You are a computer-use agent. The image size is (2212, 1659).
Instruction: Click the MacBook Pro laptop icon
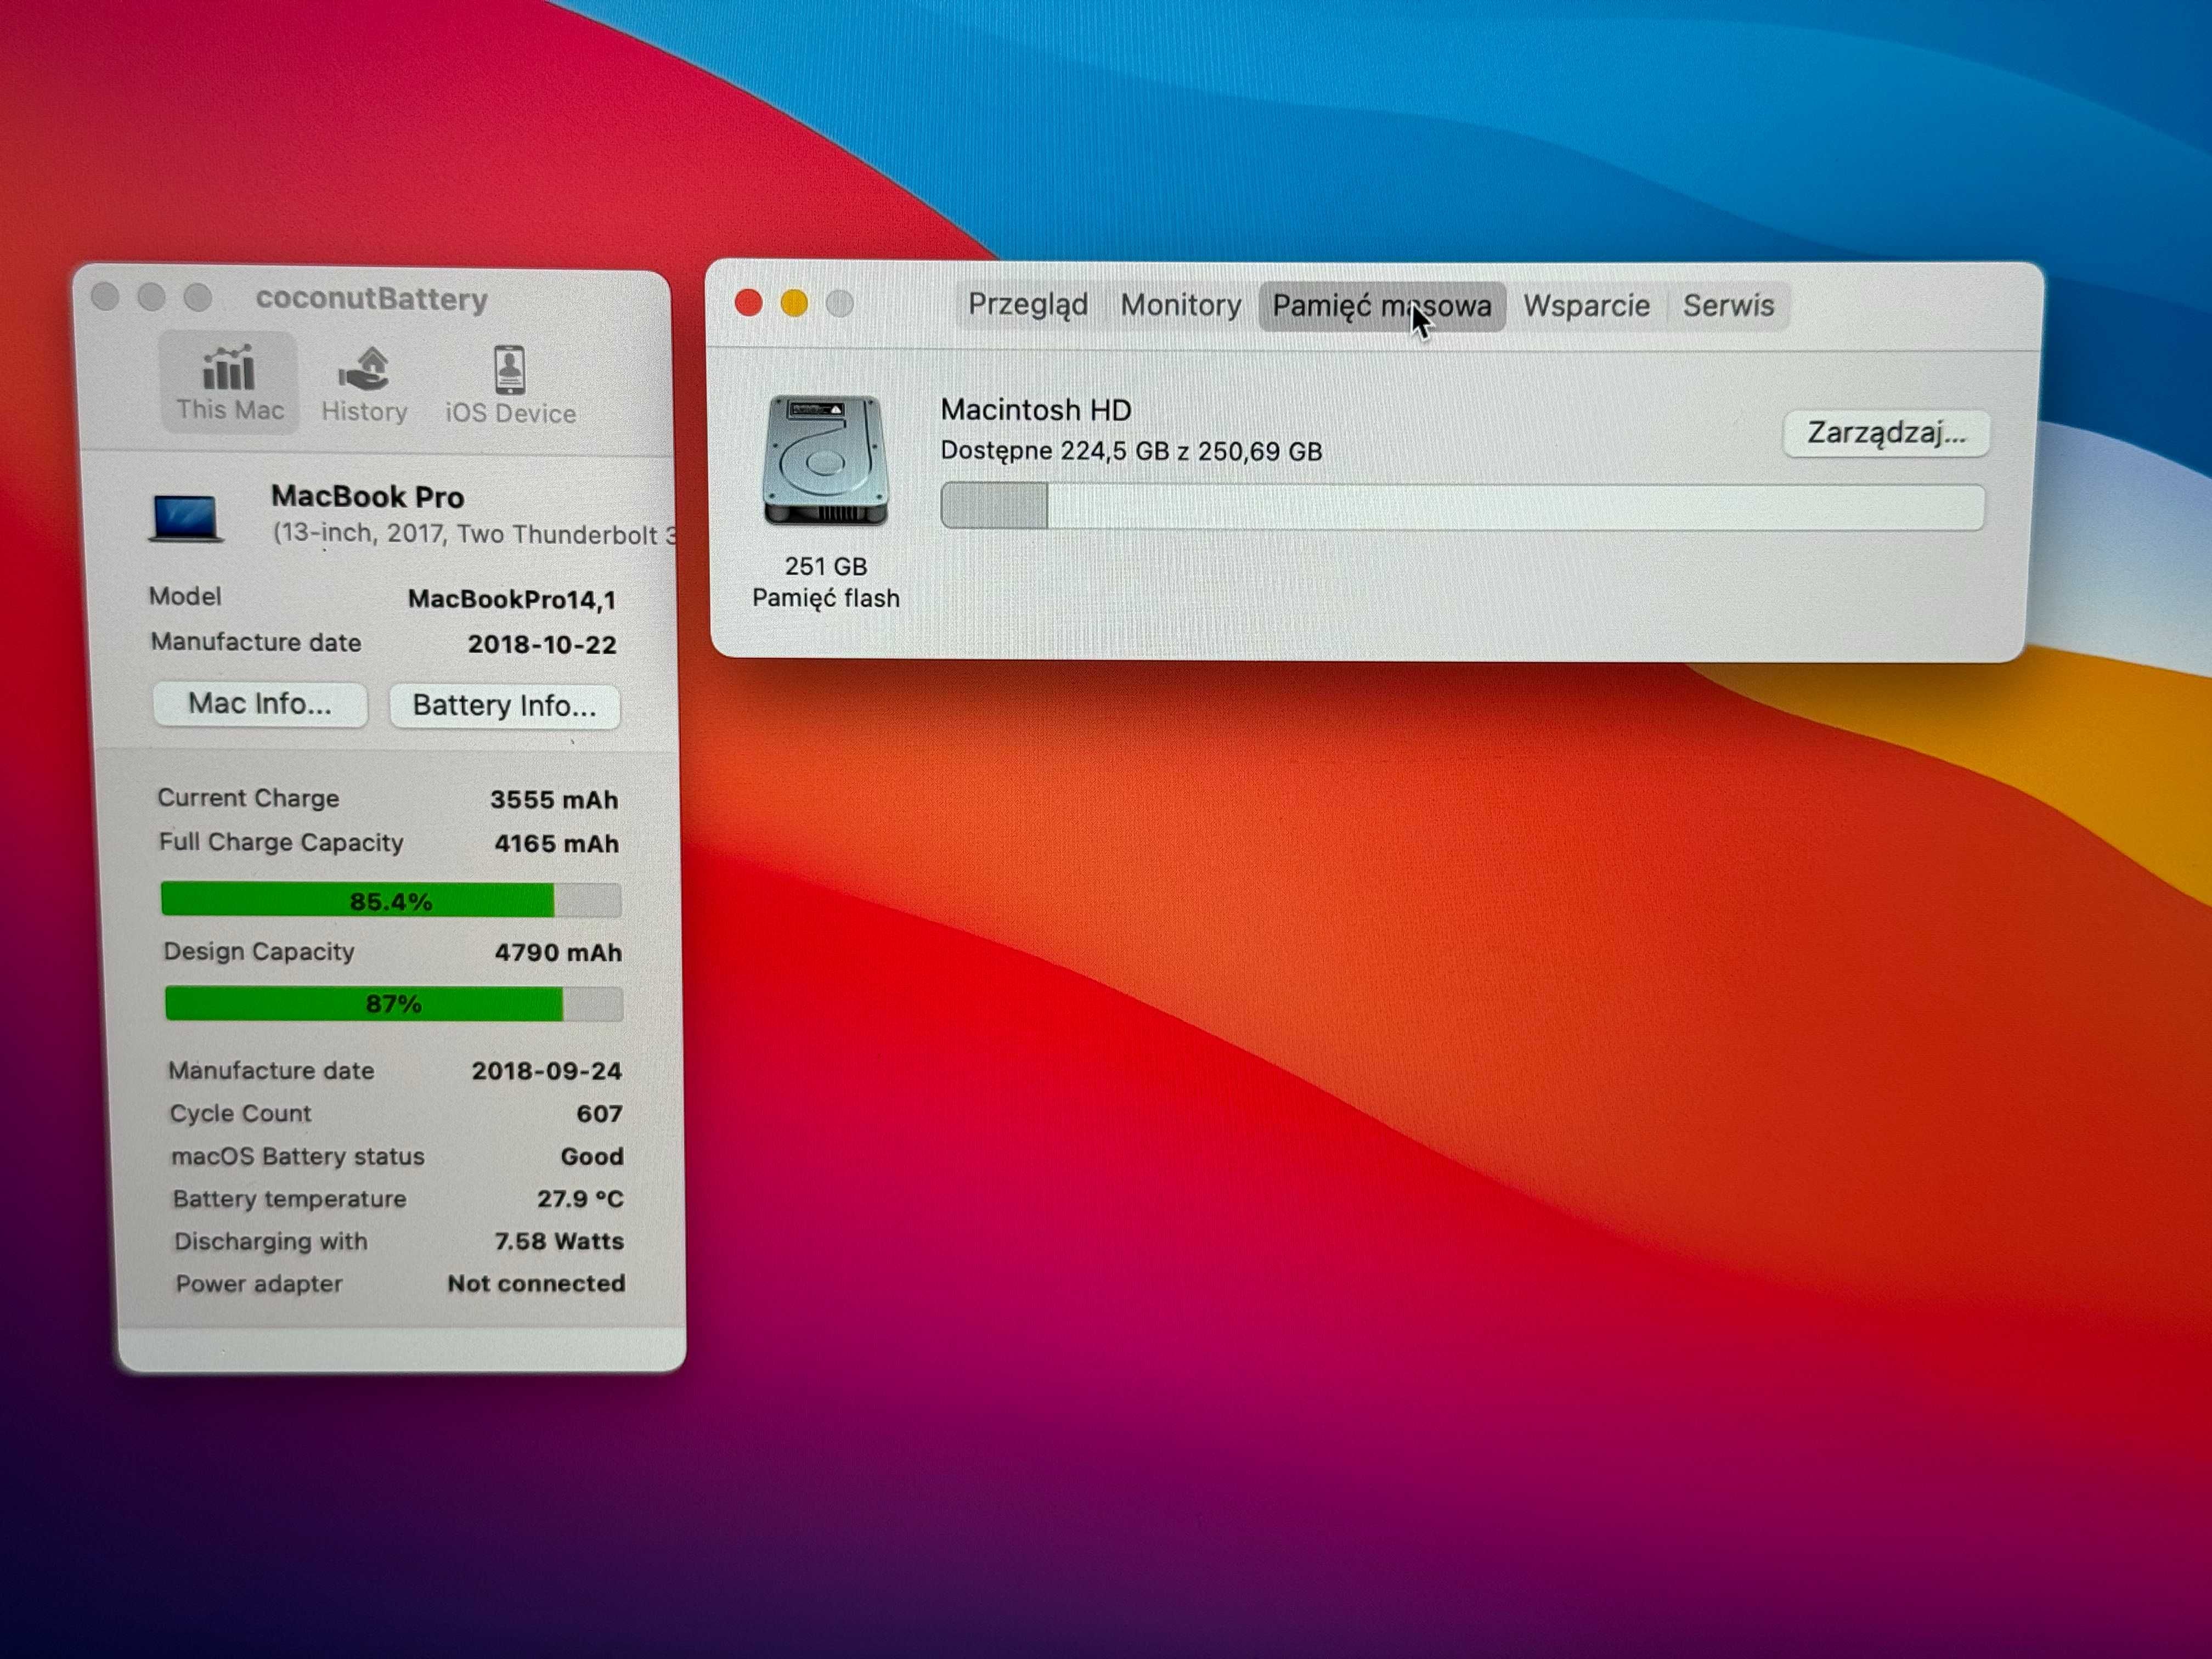(186, 519)
